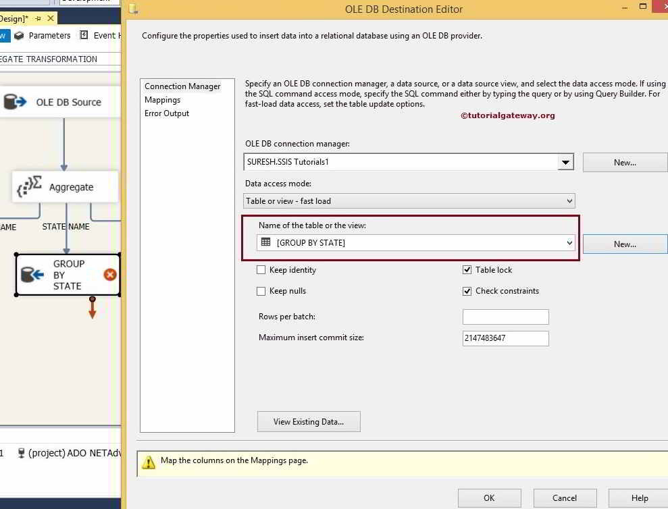Click the OLE DB Destination Editor dialog icon
The height and width of the screenshot is (509, 668).
click(x=133, y=9)
